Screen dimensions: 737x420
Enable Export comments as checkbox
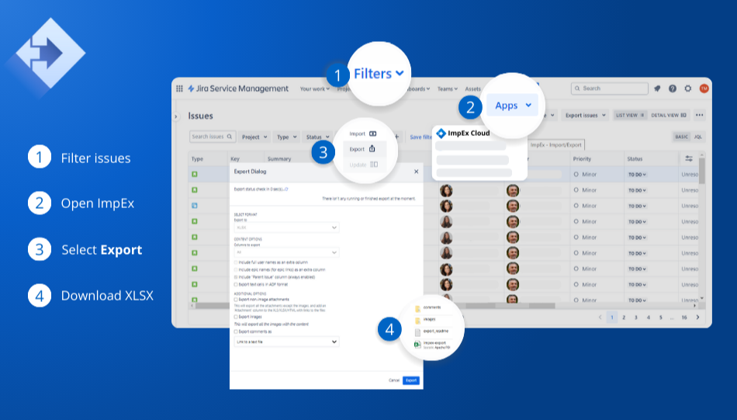[236, 331]
